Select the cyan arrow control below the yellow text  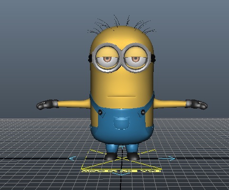click(121, 174)
